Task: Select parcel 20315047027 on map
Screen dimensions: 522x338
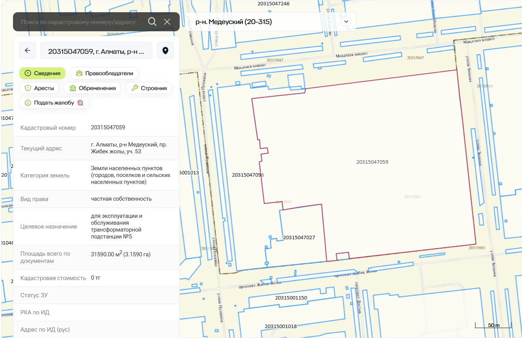Action: click(x=299, y=237)
